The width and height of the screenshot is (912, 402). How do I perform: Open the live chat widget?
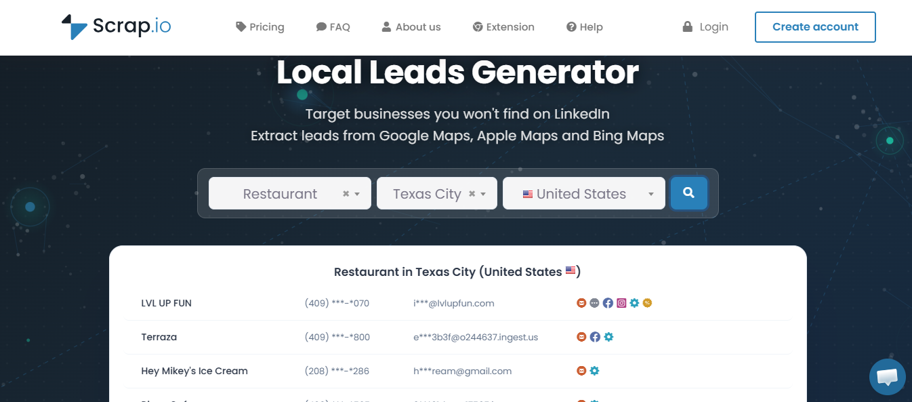tap(887, 377)
